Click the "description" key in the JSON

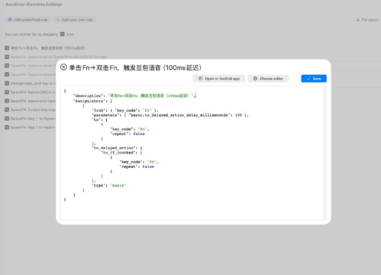pos(88,95)
